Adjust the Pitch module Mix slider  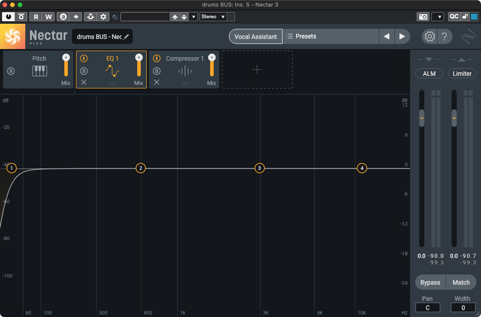(x=66, y=65)
